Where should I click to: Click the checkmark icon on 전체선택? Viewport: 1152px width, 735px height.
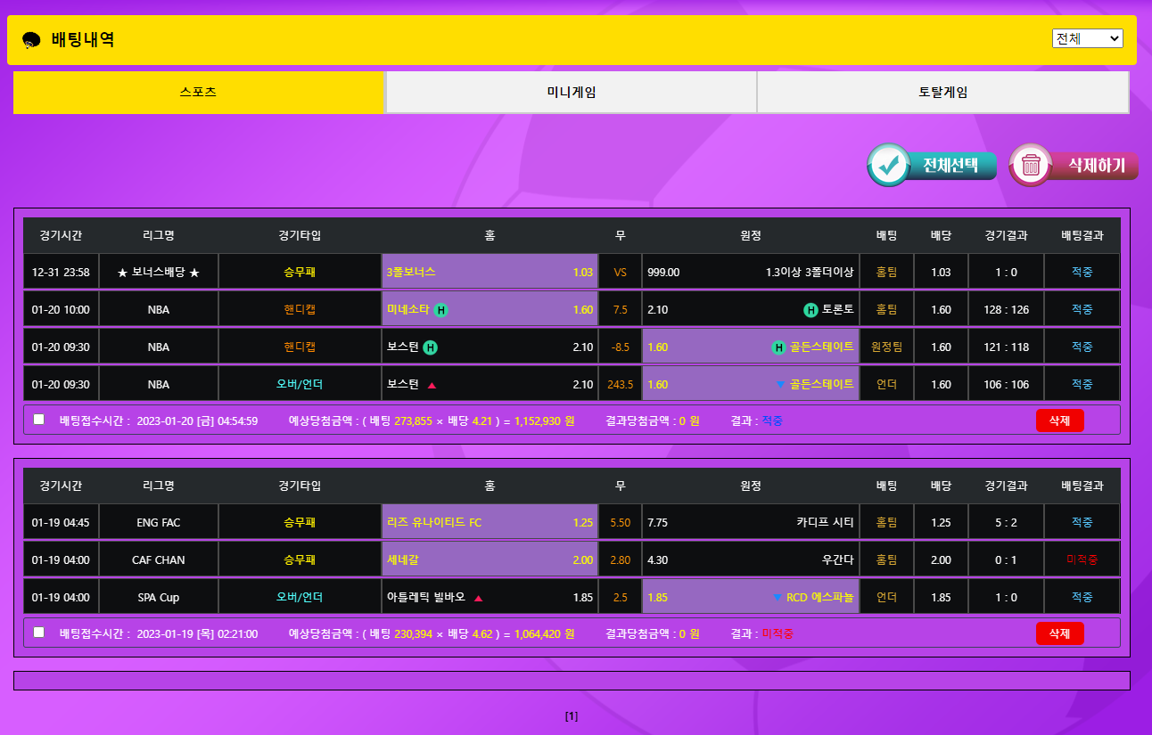pyautogui.click(x=888, y=165)
